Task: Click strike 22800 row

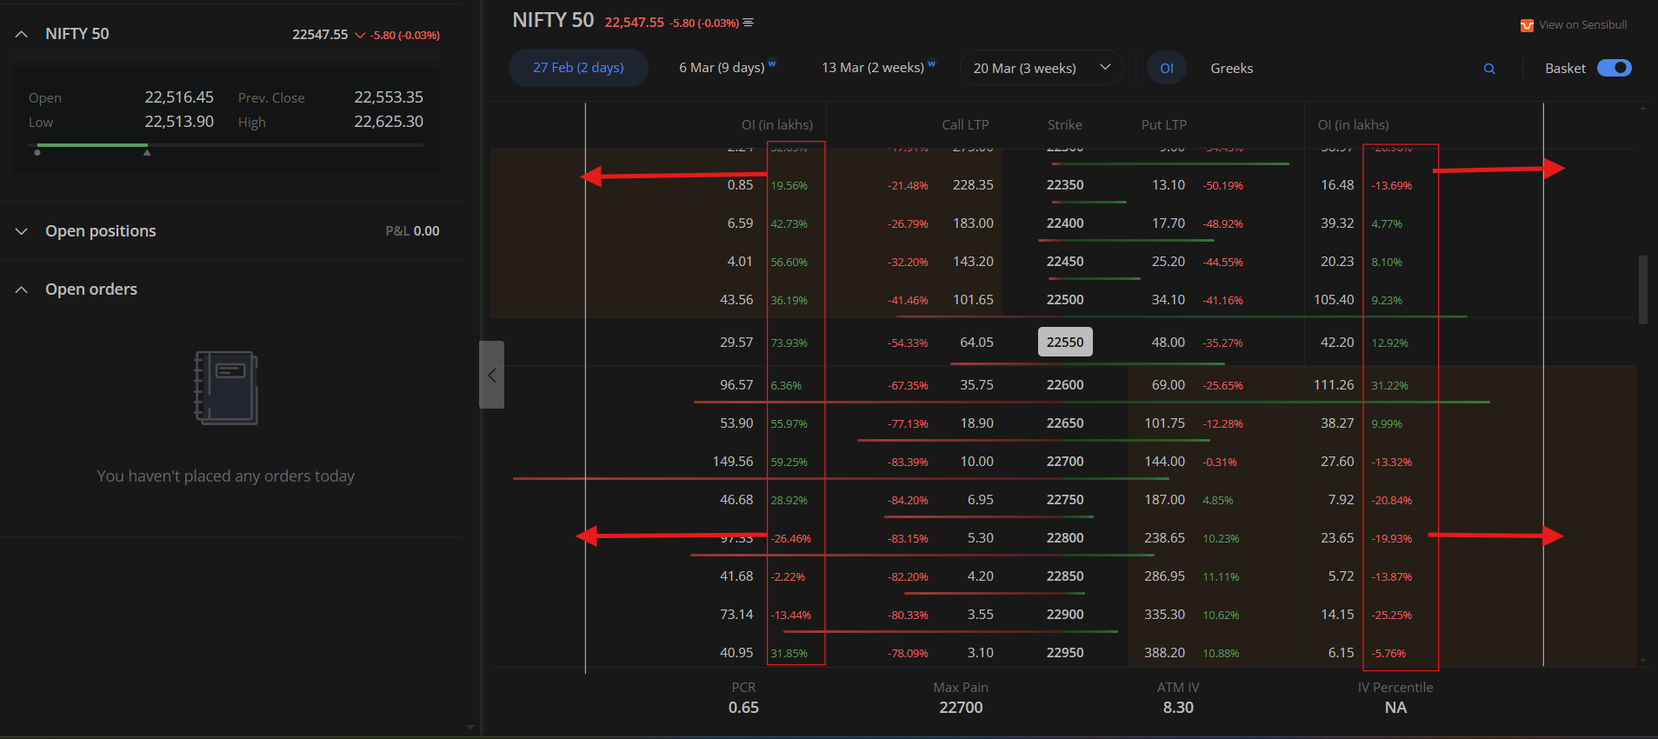Action: (1065, 538)
